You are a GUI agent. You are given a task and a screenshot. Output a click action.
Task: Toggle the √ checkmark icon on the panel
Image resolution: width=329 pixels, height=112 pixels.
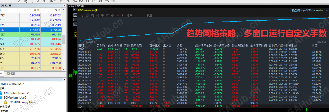point(75,24)
